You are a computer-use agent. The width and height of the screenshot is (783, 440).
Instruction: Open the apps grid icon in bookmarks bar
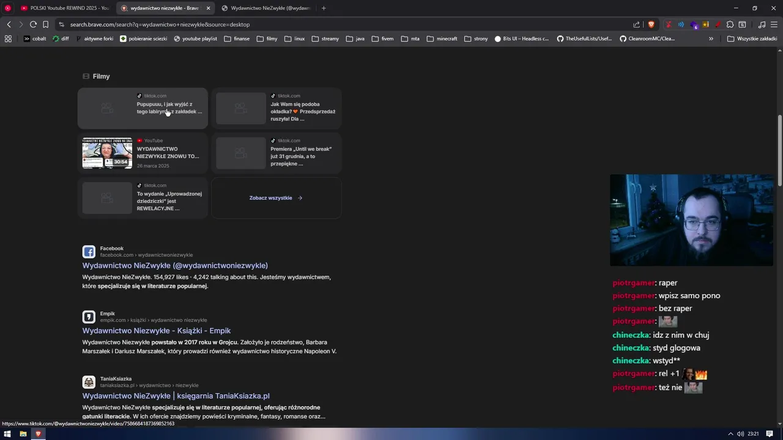click(x=8, y=38)
